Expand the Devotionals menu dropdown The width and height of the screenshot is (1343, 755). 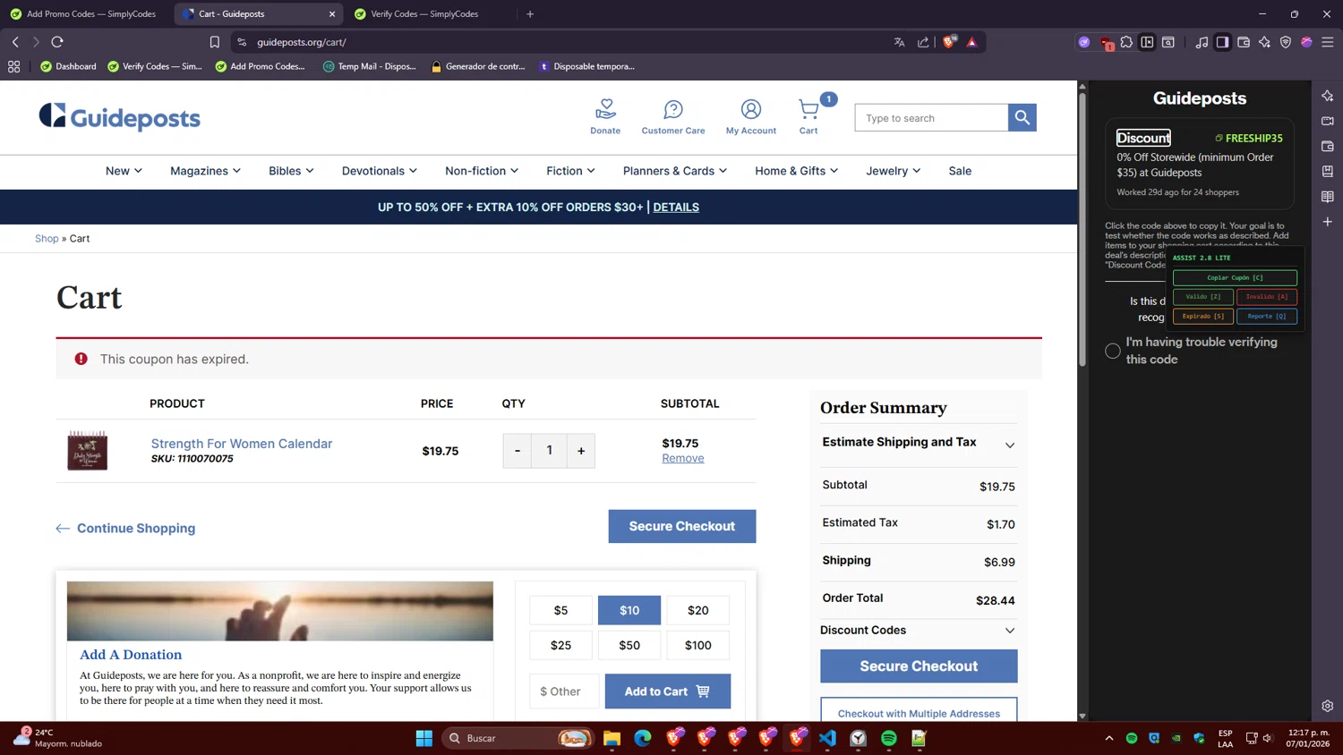(380, 171)
